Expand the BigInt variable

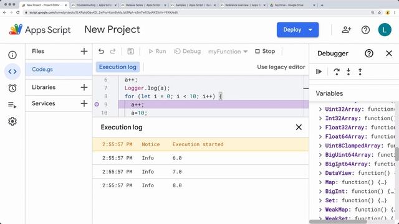pos(320,192)
